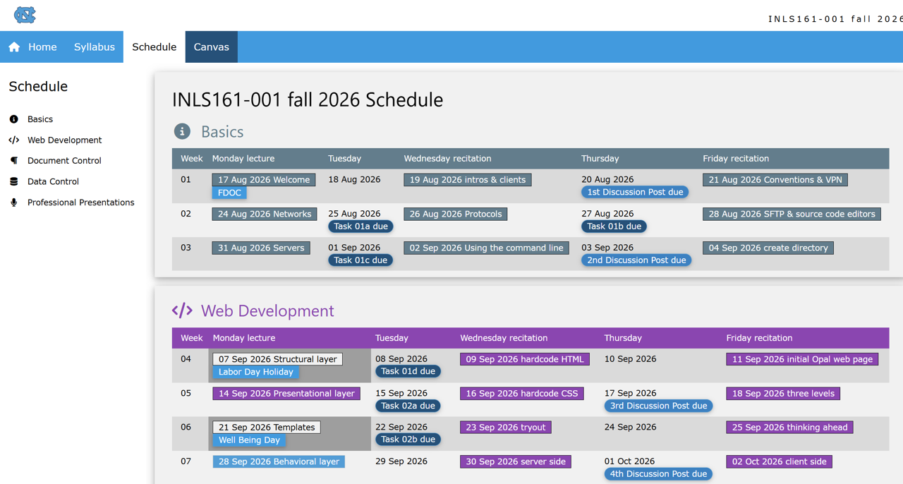Open the Canvas tab
The width and height of the screenshot is (903, 484).
point(212,47)
